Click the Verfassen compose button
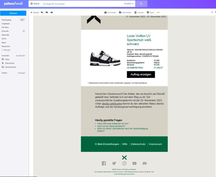The image size is (216, 177). pos(13,13)
